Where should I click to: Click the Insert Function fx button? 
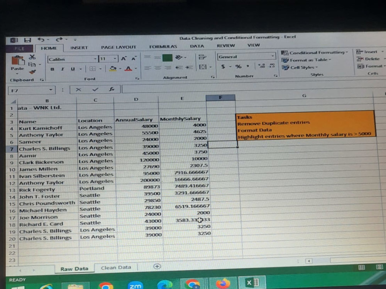tap(112, 89)
